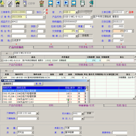The height and width of the screenshot is (136, 136).
Task: Go to next record with 下一笔 arrow
Action: click(66, 4)
